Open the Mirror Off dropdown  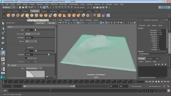[31, 41]
